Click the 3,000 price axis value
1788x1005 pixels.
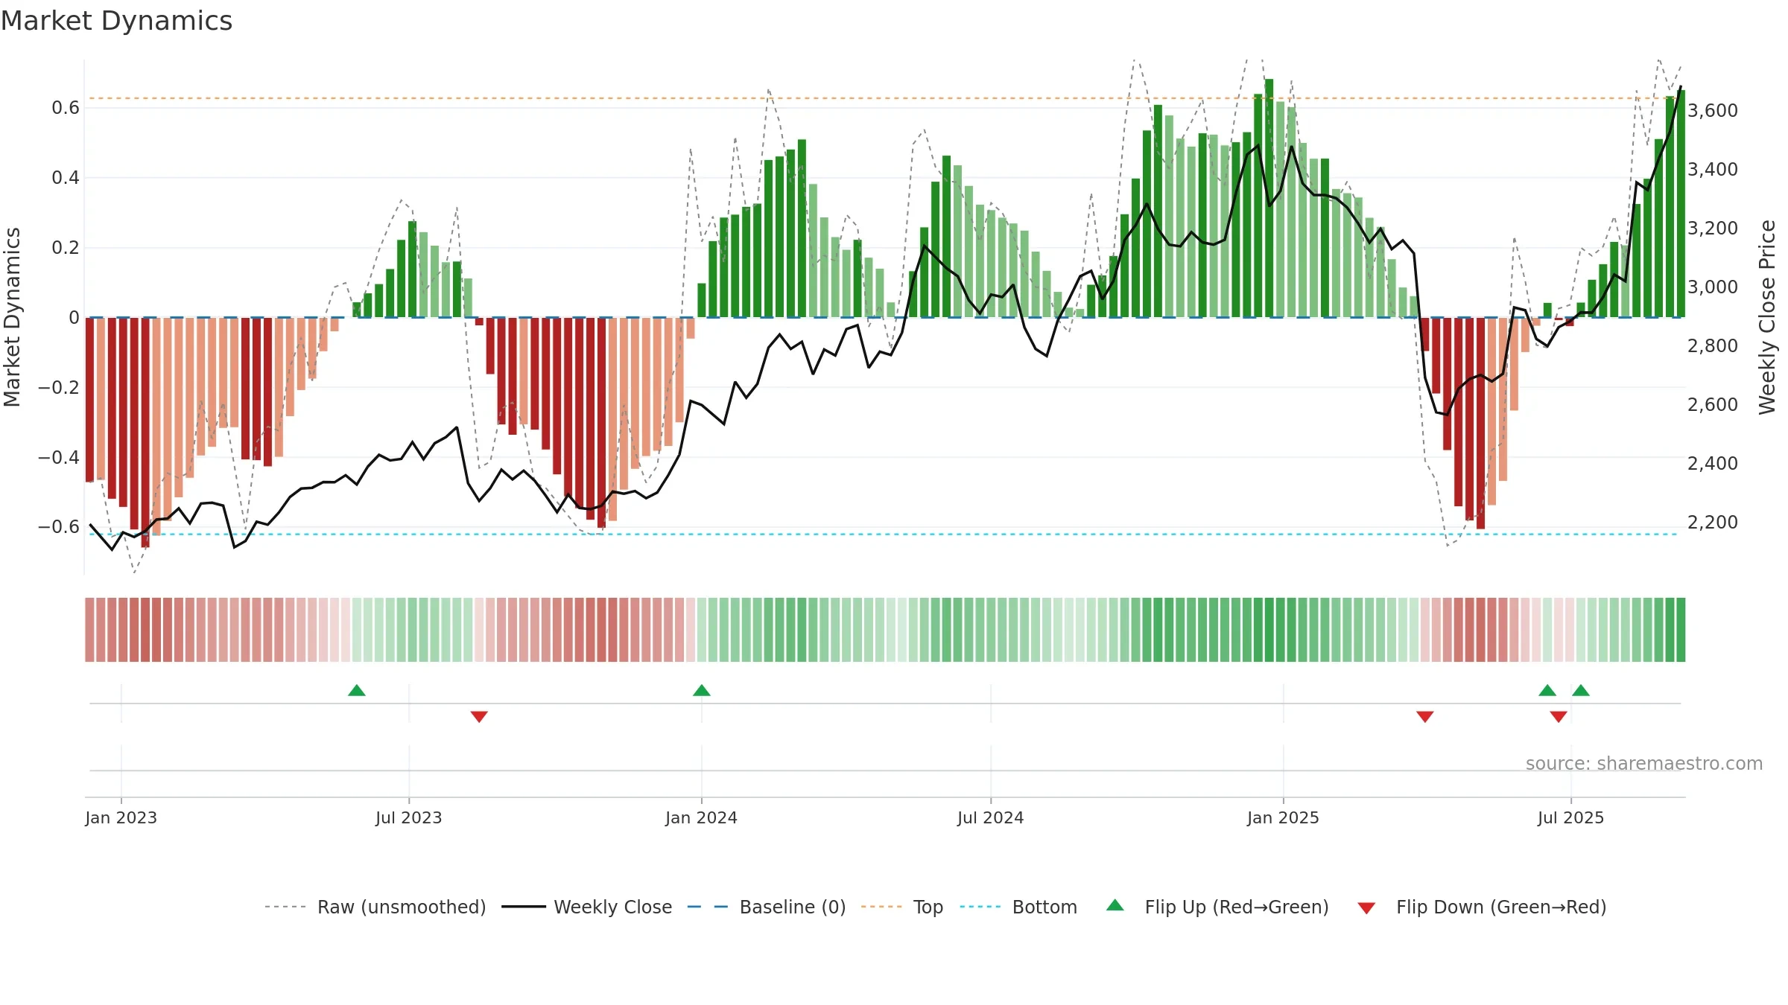pos(1713,287)
